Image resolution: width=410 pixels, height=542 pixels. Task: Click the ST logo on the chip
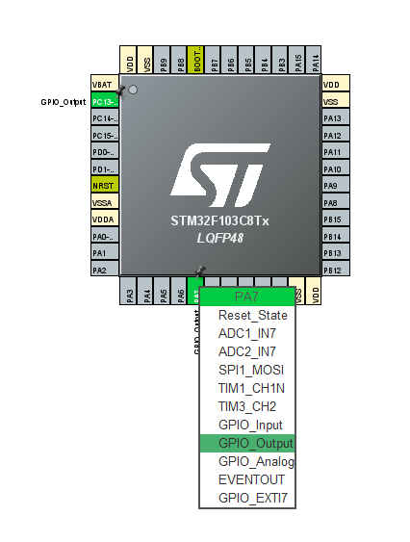click(x=220, y=174)
